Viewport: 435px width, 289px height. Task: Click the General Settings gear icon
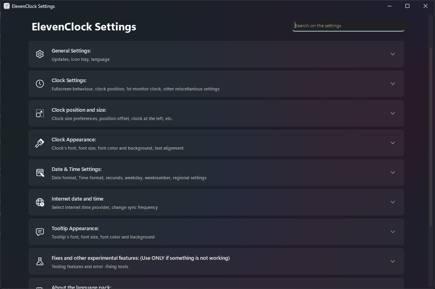coord(40,54)
